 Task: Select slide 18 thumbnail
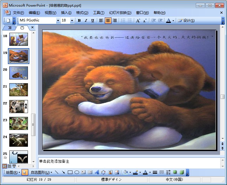(19, 39)
